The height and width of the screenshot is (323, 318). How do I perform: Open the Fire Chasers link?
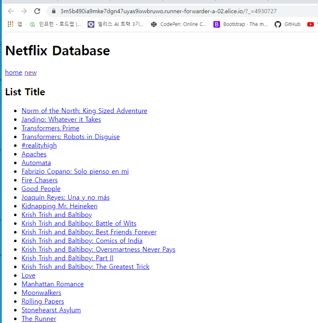(40, 180)
